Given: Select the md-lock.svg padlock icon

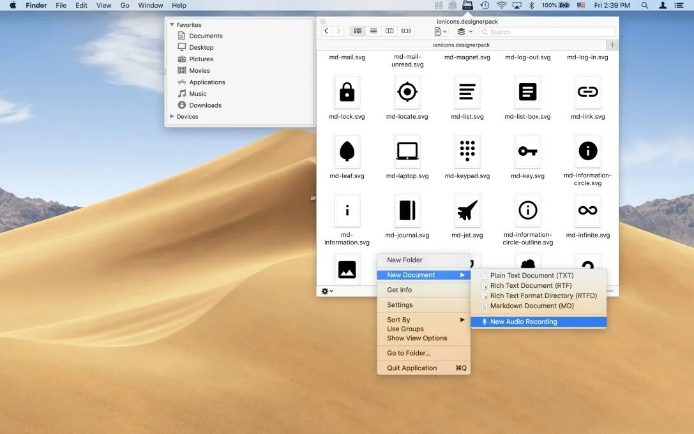Looking at the screenshot, I should pyautogui.click(x=347, y=92).
